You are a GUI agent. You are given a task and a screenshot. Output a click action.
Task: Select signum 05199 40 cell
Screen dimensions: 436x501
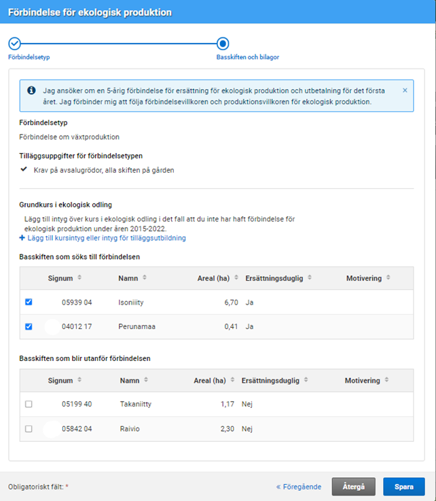click(x=77, y=404)
